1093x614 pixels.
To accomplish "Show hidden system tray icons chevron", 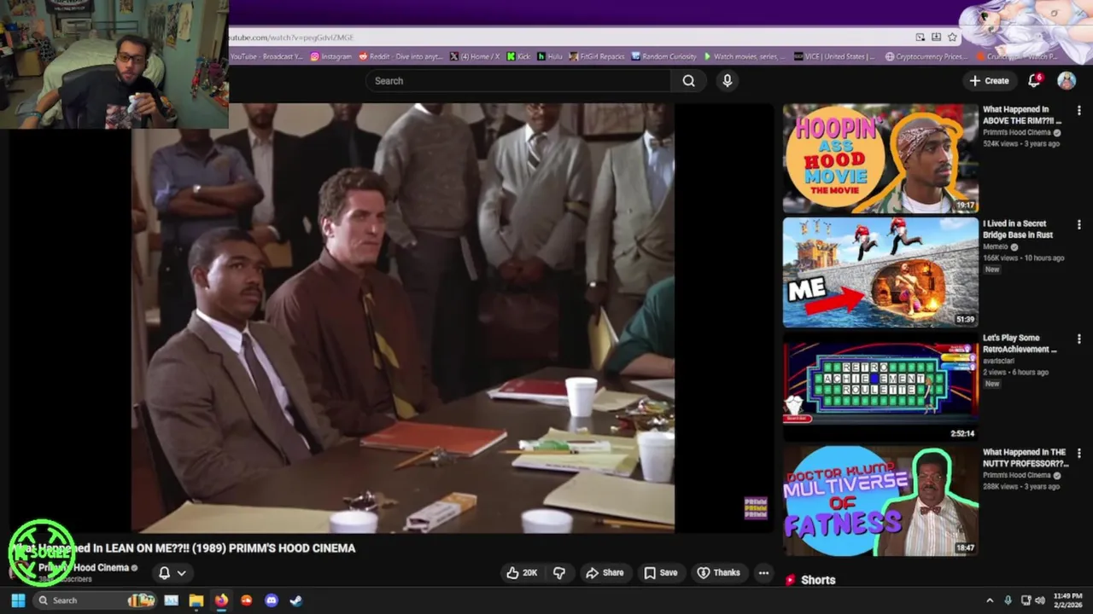I will coord(990,600).
